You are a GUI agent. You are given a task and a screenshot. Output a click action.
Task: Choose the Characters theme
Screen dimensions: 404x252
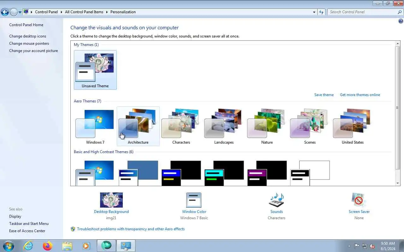pyautogui.click(x=181, y=126)
